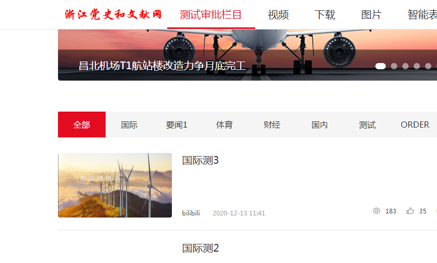
Task: Open the wind turbine article thumbnail
Action: click(115, 185)
